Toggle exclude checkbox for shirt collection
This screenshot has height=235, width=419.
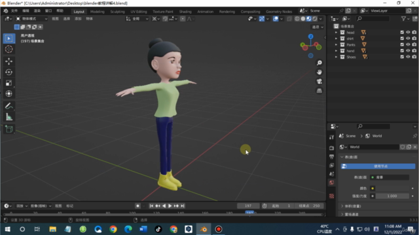(402, 39)
